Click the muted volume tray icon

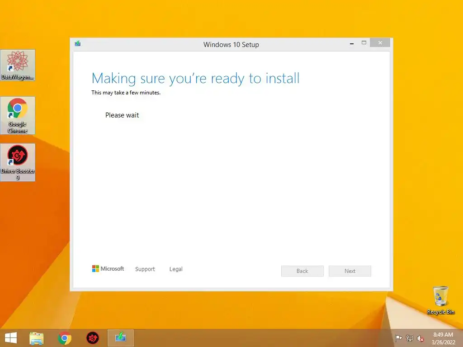coord(420,339)
